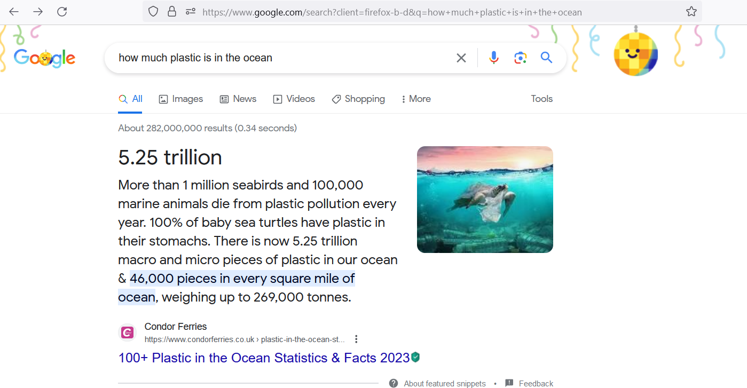
Task: Open three-dot menu next to Condor Ferries
Action: click(x=356, y=339)
